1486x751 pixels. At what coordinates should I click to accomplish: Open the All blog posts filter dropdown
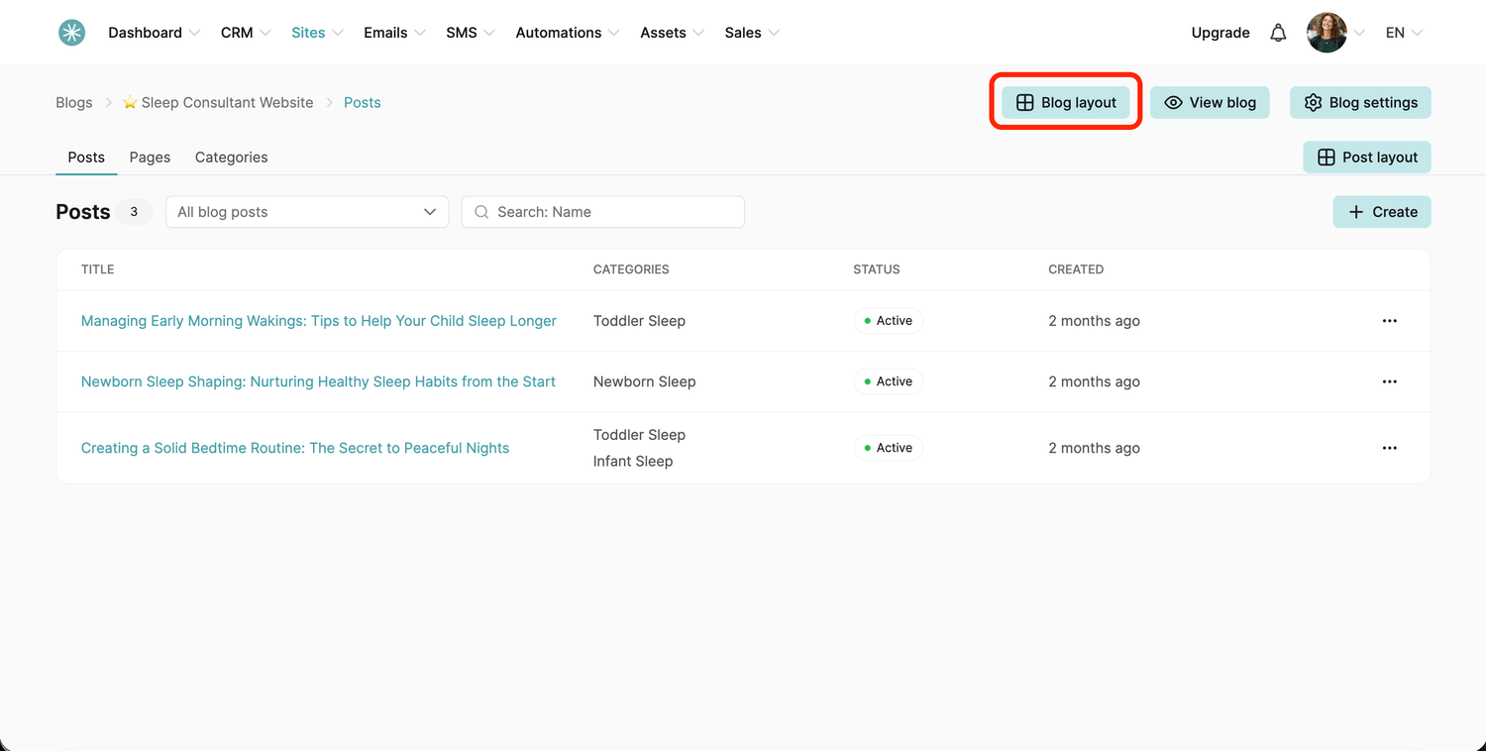pos(307,212)
